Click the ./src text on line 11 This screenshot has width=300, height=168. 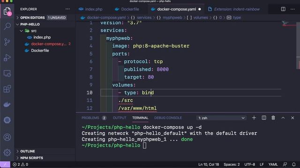pos(126,101)
